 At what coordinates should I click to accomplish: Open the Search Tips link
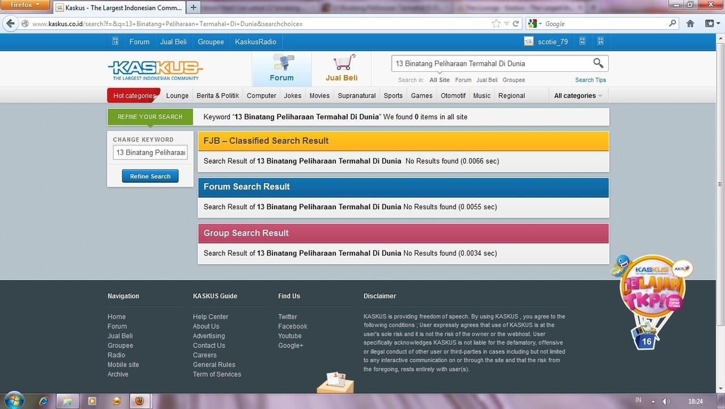(x=590, y=80)
